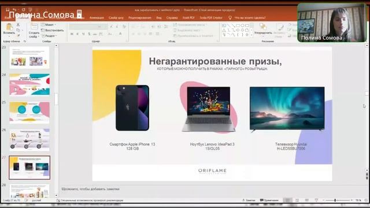Click the Decrease Font Size icon
The height and width of the screenshot is (208, 370).
117,27
